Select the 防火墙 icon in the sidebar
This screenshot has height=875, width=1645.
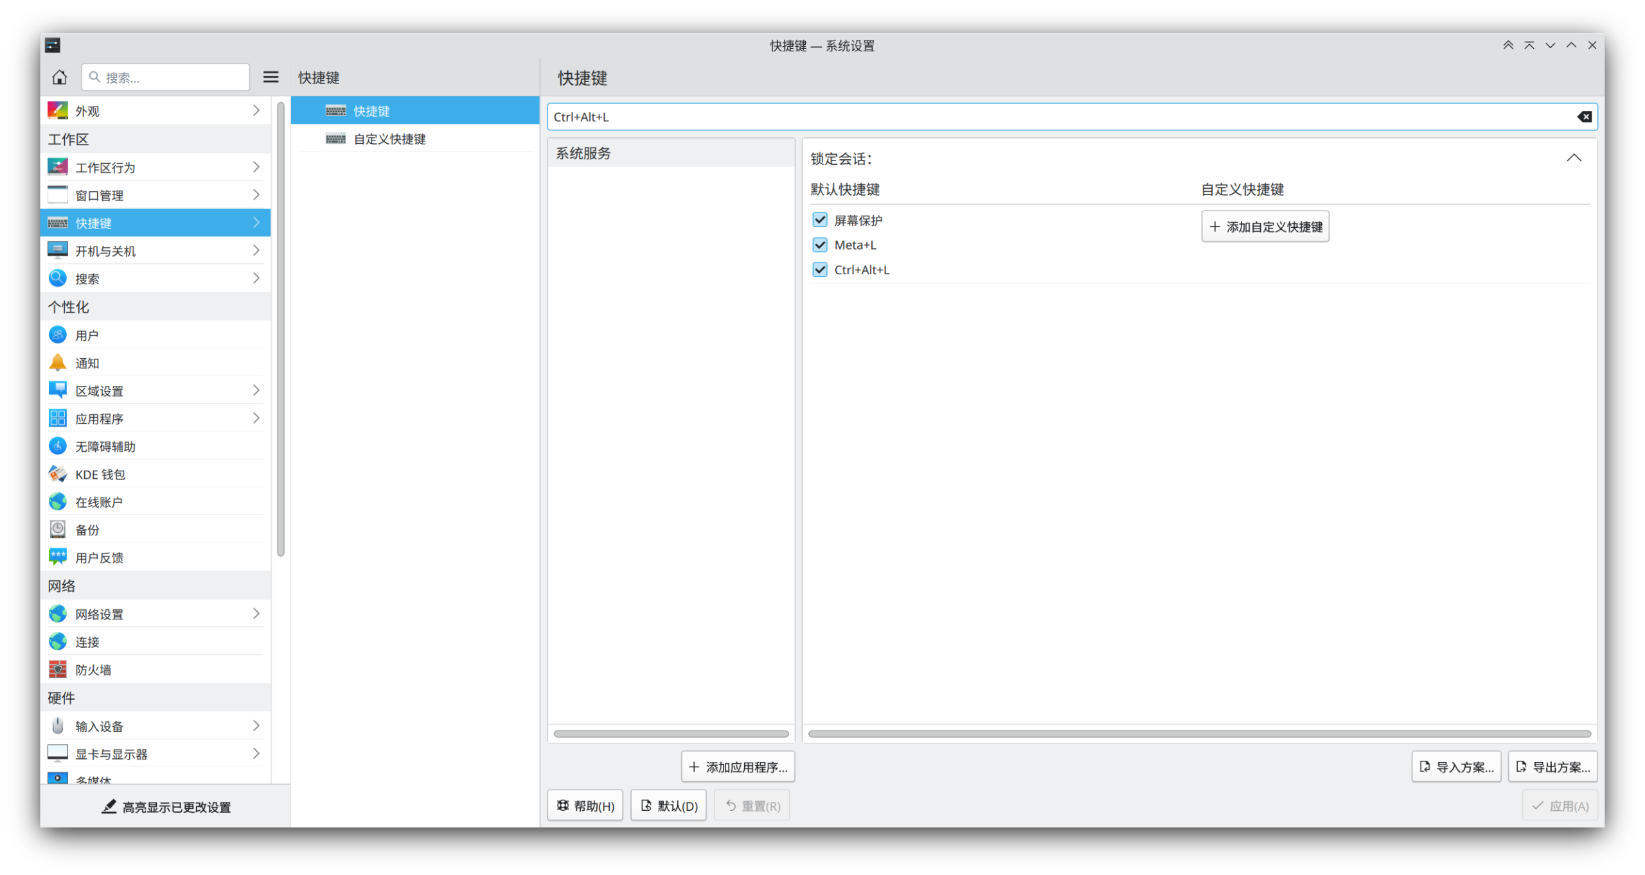(57, 669)
